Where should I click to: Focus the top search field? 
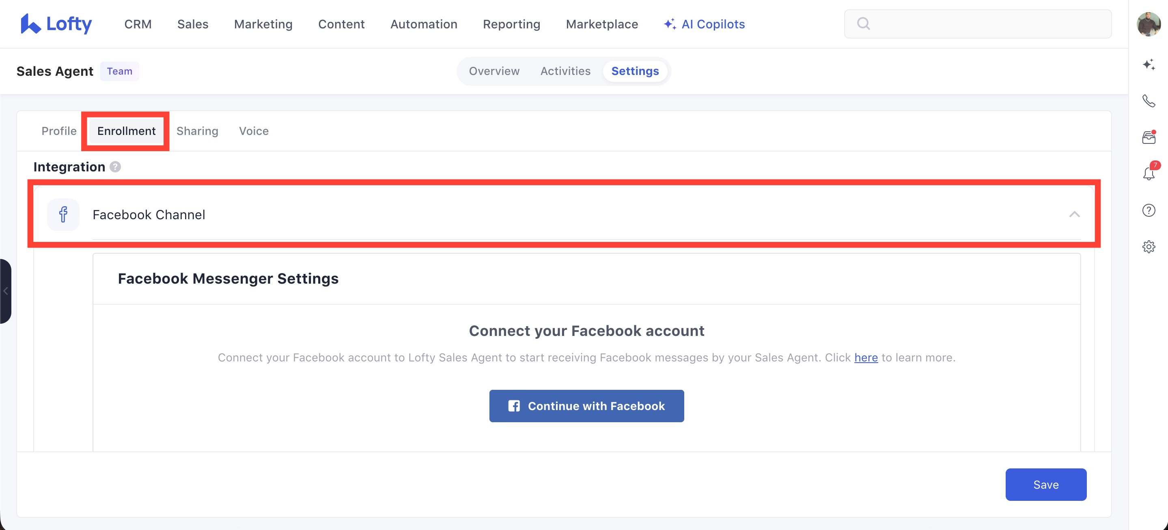coord(978,24)
